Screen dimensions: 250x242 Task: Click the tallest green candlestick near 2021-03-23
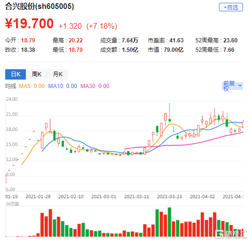(169, 113)
